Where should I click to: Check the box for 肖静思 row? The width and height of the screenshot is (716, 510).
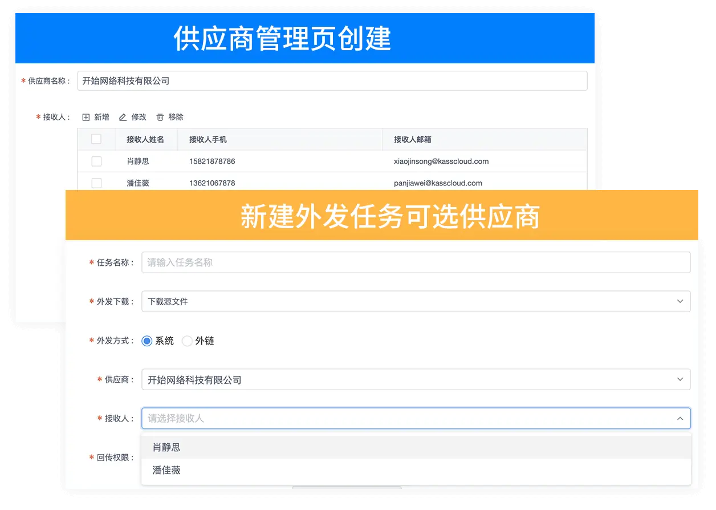point(96,161)
